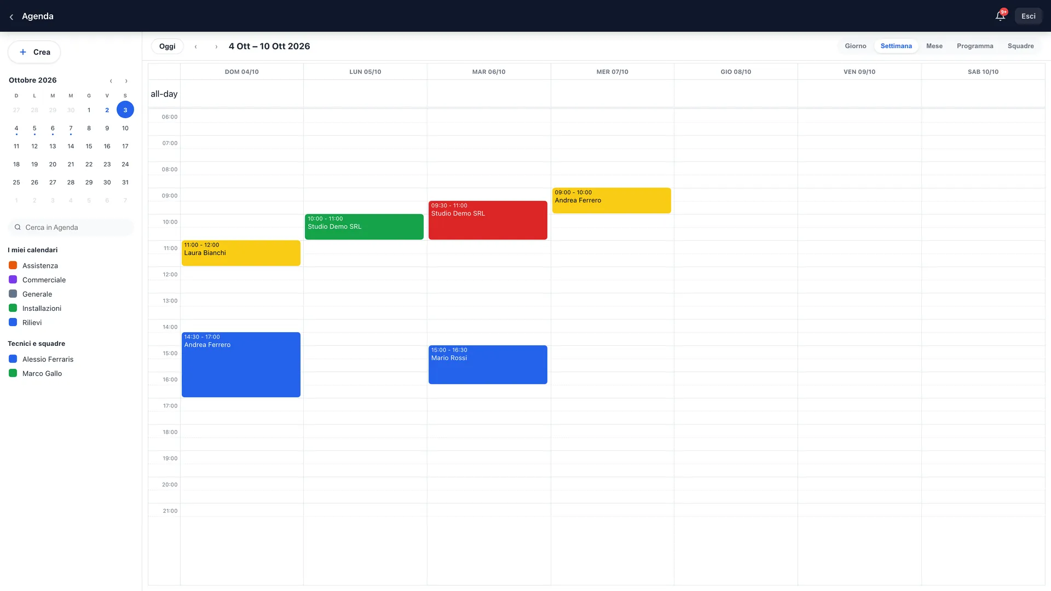The width and height of the screenshot is (1051, 591).
Task: Toggle Alessio Ferraris technician checkbox
Action: [x=13, y=359]
